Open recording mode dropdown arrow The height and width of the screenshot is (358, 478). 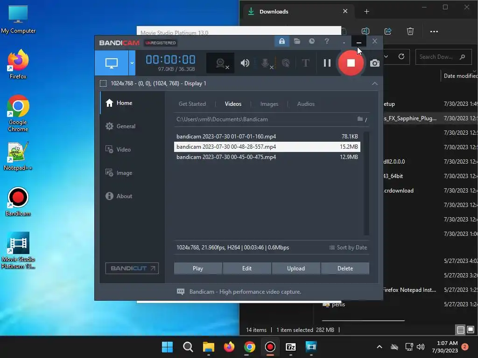(x=132, y=63)
